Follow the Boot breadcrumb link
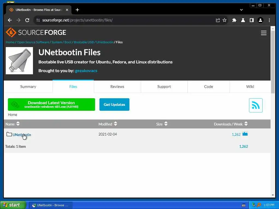This screenshot has width=279, height=209. point(68,42)
